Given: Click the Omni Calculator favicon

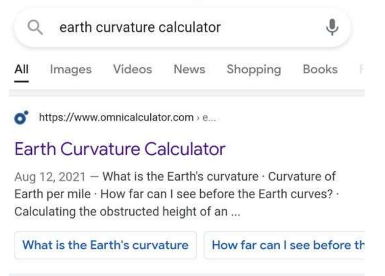Looking at the screenshot, I should [22, 118].
